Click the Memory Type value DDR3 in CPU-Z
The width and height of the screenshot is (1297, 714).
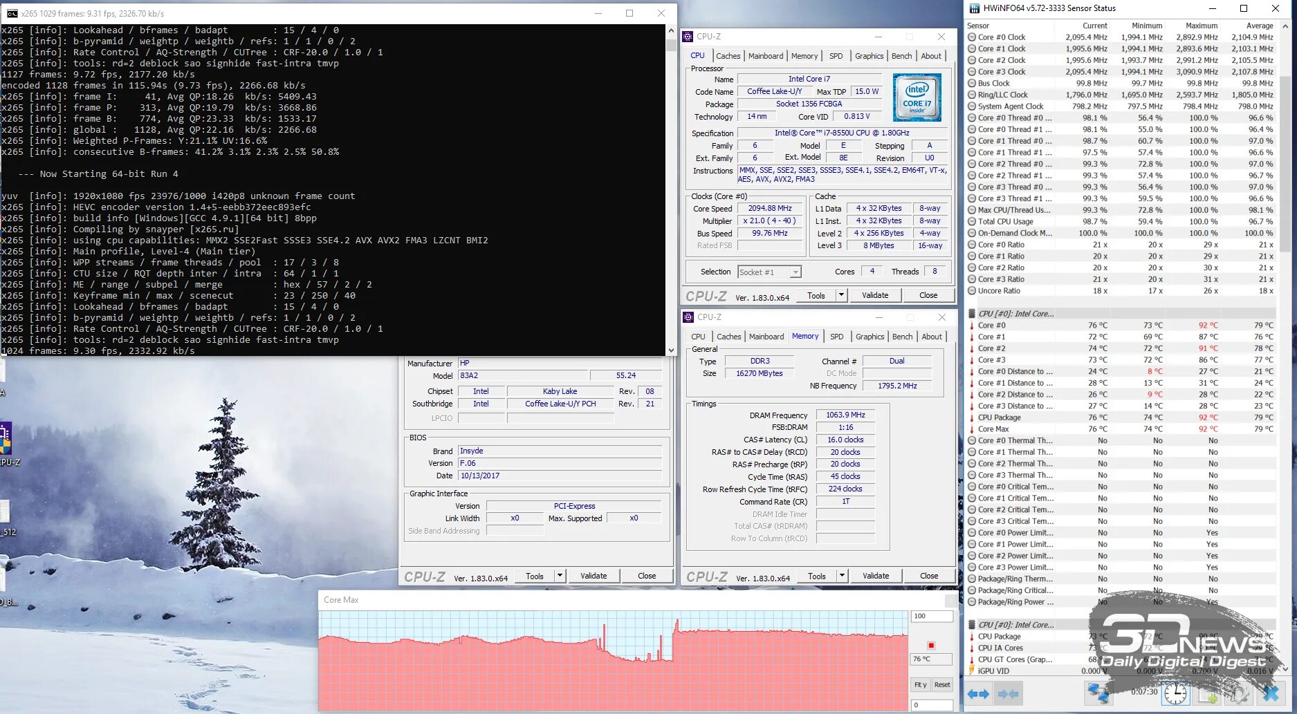[760, 361]
